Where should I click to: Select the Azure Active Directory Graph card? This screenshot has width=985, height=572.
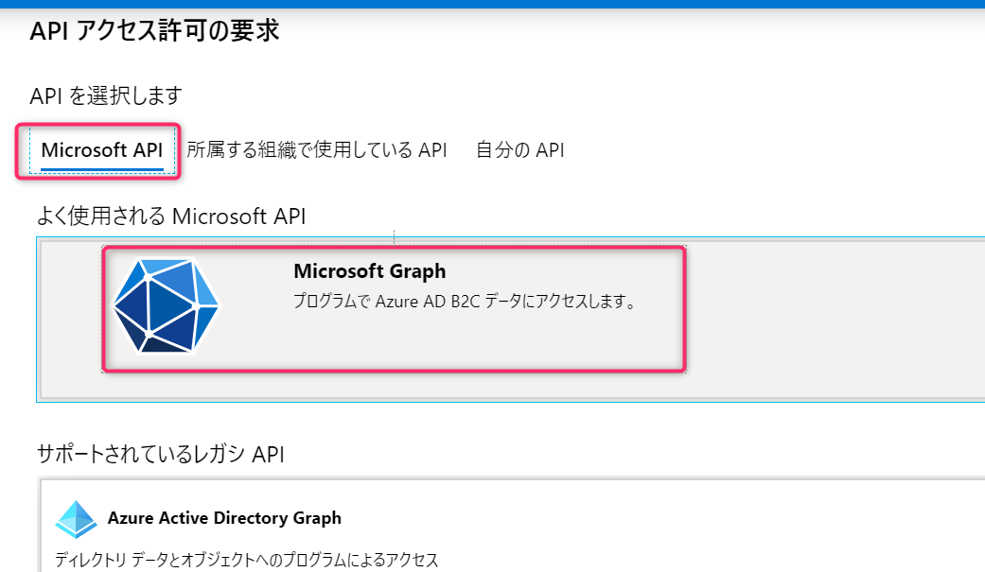(512, 527)
